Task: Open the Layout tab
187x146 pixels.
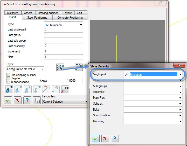Action: tap(68, 13)
